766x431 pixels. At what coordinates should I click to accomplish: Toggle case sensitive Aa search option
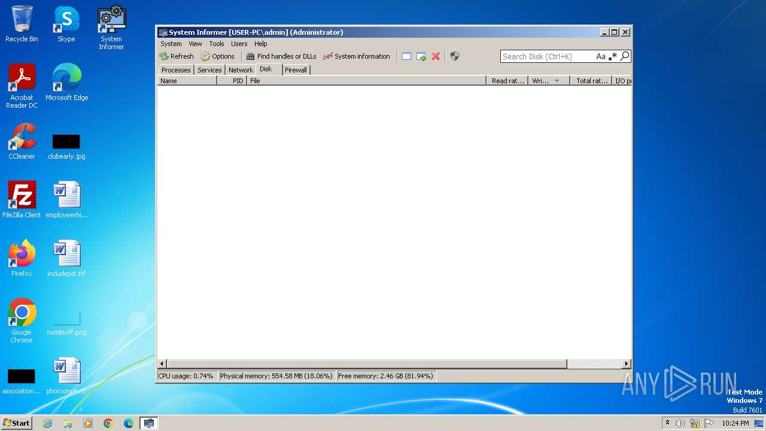(601, 56)
